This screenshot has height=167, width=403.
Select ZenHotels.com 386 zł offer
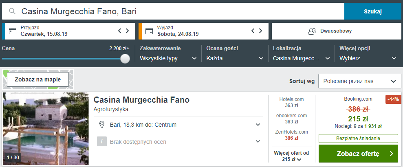click(x=291, y=135)
